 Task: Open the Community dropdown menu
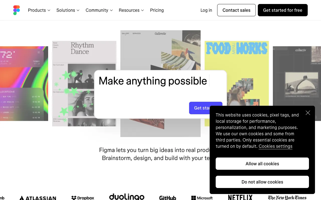99,10
